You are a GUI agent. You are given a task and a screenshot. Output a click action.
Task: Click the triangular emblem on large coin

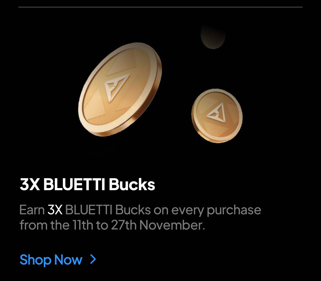pyautogui.click(x=116, y=87)
